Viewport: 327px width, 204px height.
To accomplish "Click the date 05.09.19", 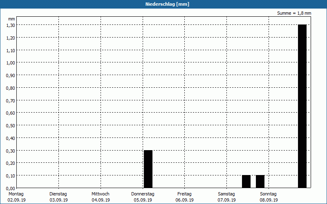I will point(143,200).
